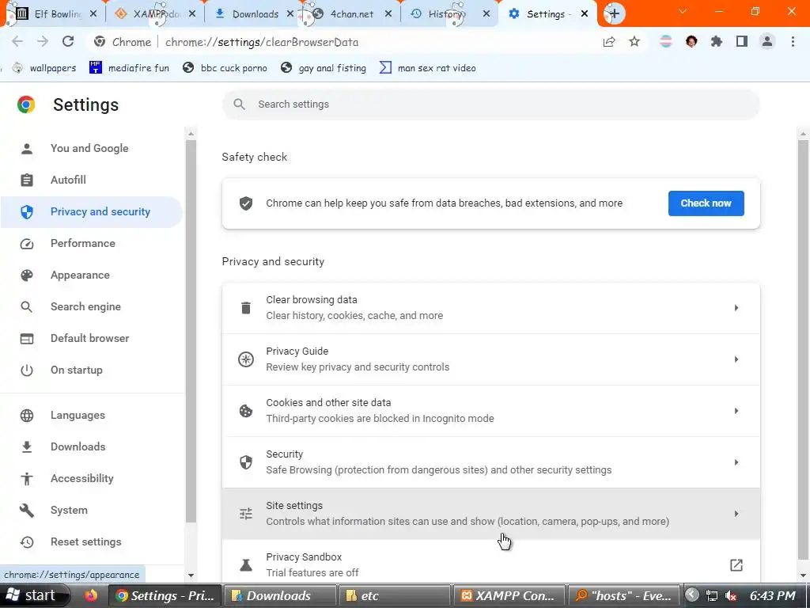
Task: Open the mediafire fun bookmark
Action: [x=129, y=68]
